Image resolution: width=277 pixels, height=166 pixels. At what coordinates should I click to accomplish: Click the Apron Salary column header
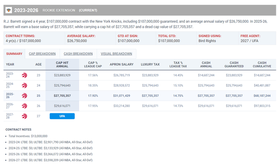coord(121,64)
